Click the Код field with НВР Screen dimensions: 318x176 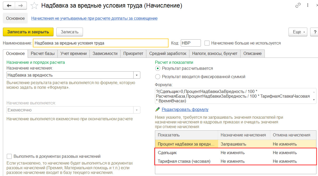pos(191,43)
